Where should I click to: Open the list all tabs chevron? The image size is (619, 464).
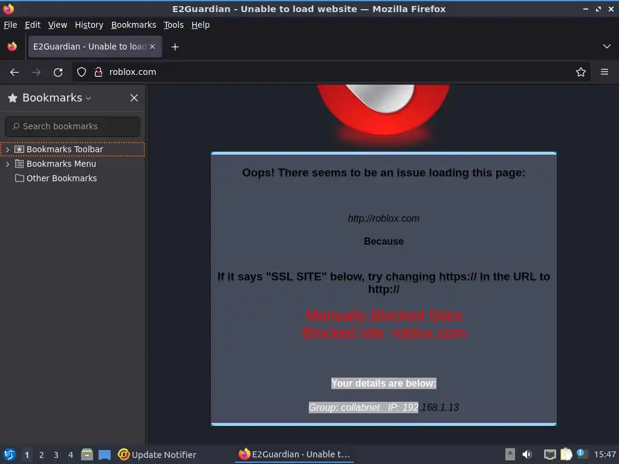607,47
